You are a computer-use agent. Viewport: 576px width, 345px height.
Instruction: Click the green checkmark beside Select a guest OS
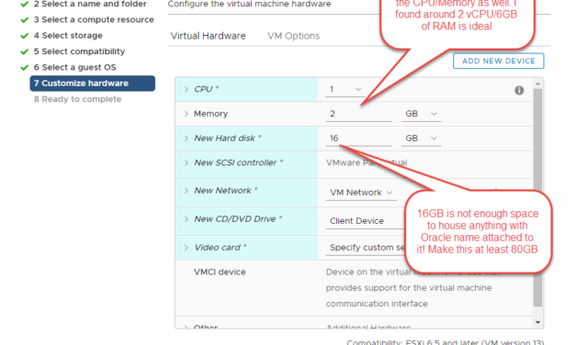(x=25, y=68)
